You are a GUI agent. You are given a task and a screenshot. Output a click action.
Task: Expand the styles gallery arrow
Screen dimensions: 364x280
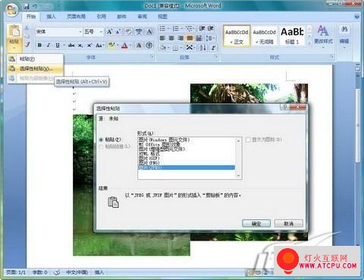tap(309, 43)
